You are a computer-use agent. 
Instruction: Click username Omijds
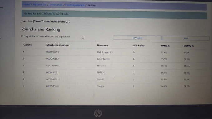pyautogui.click(x=100, y=86)
